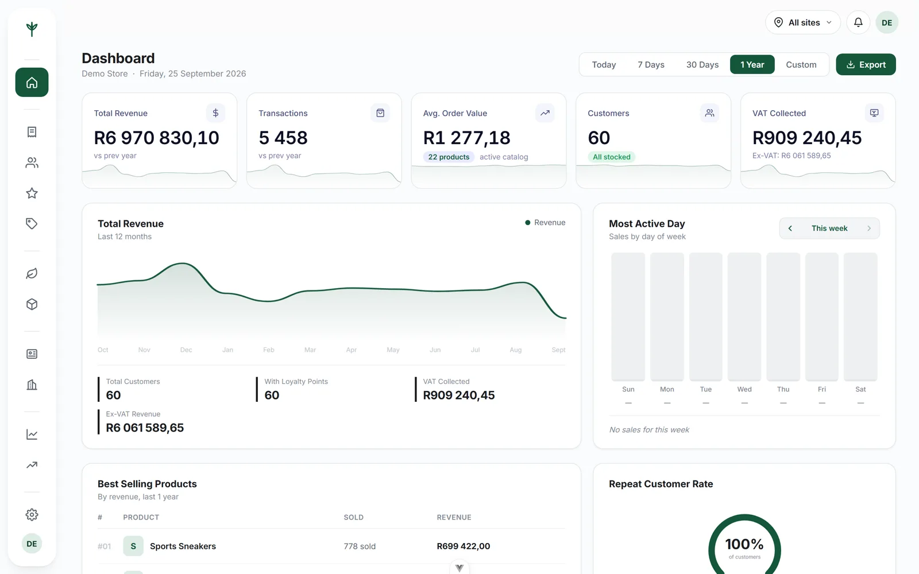Click the shopping bag icon on Transactions card
Viewport: 919px width, 574px height.
(380, 113)
